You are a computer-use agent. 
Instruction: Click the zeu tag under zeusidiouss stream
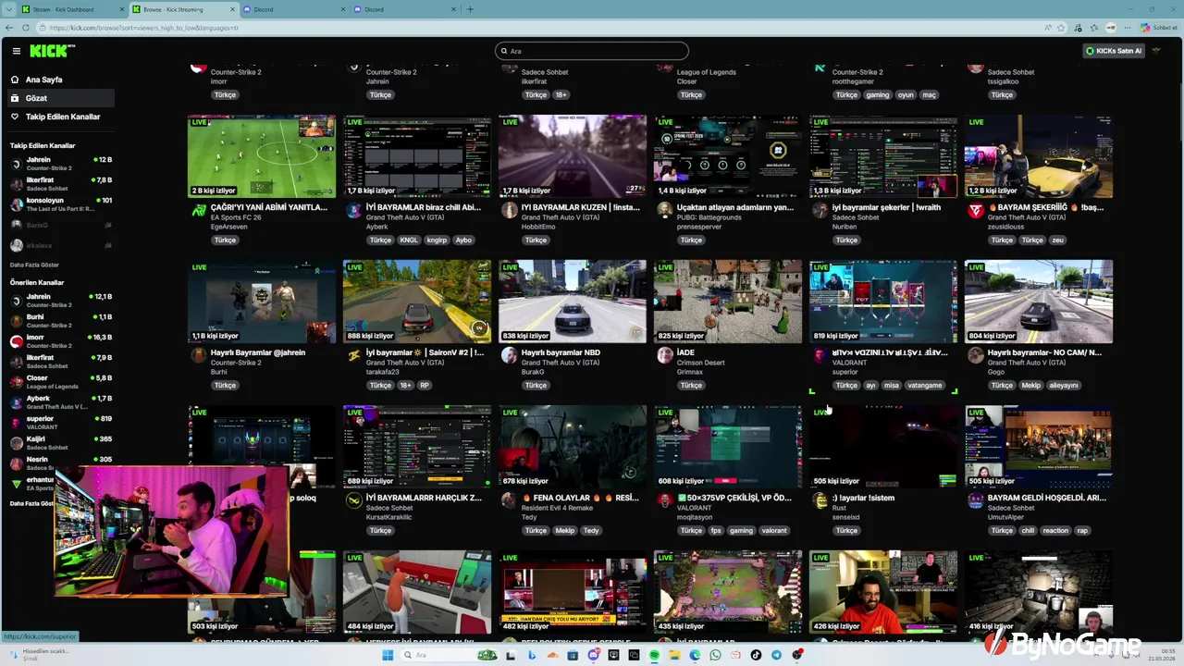[1057, 240]
